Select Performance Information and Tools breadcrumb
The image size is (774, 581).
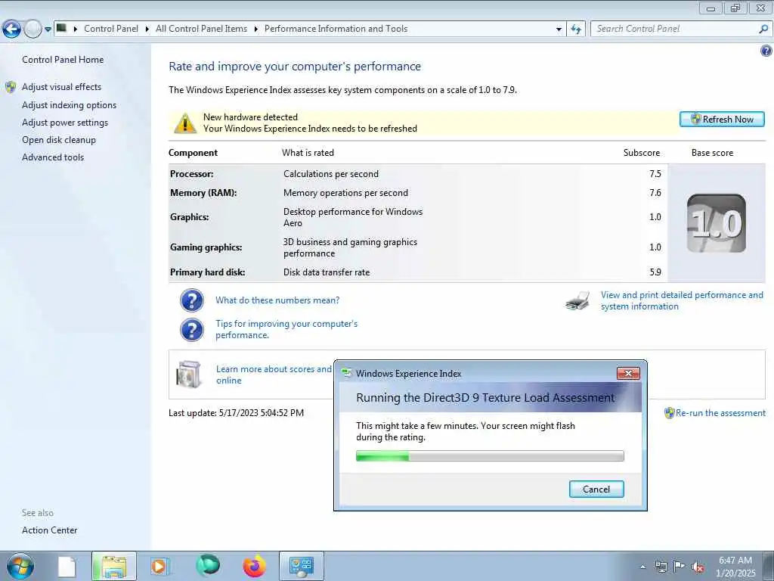point(336,29)
